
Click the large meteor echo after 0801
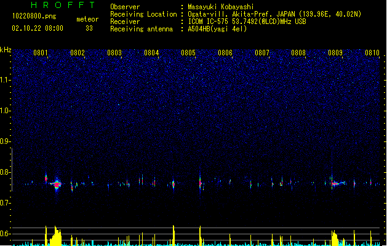pos(57,184)
